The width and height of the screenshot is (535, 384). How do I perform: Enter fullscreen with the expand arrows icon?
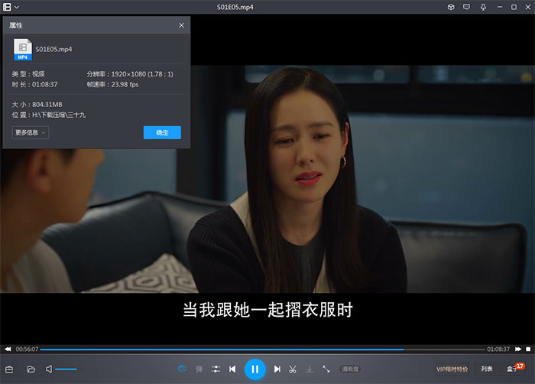(326, 369)
